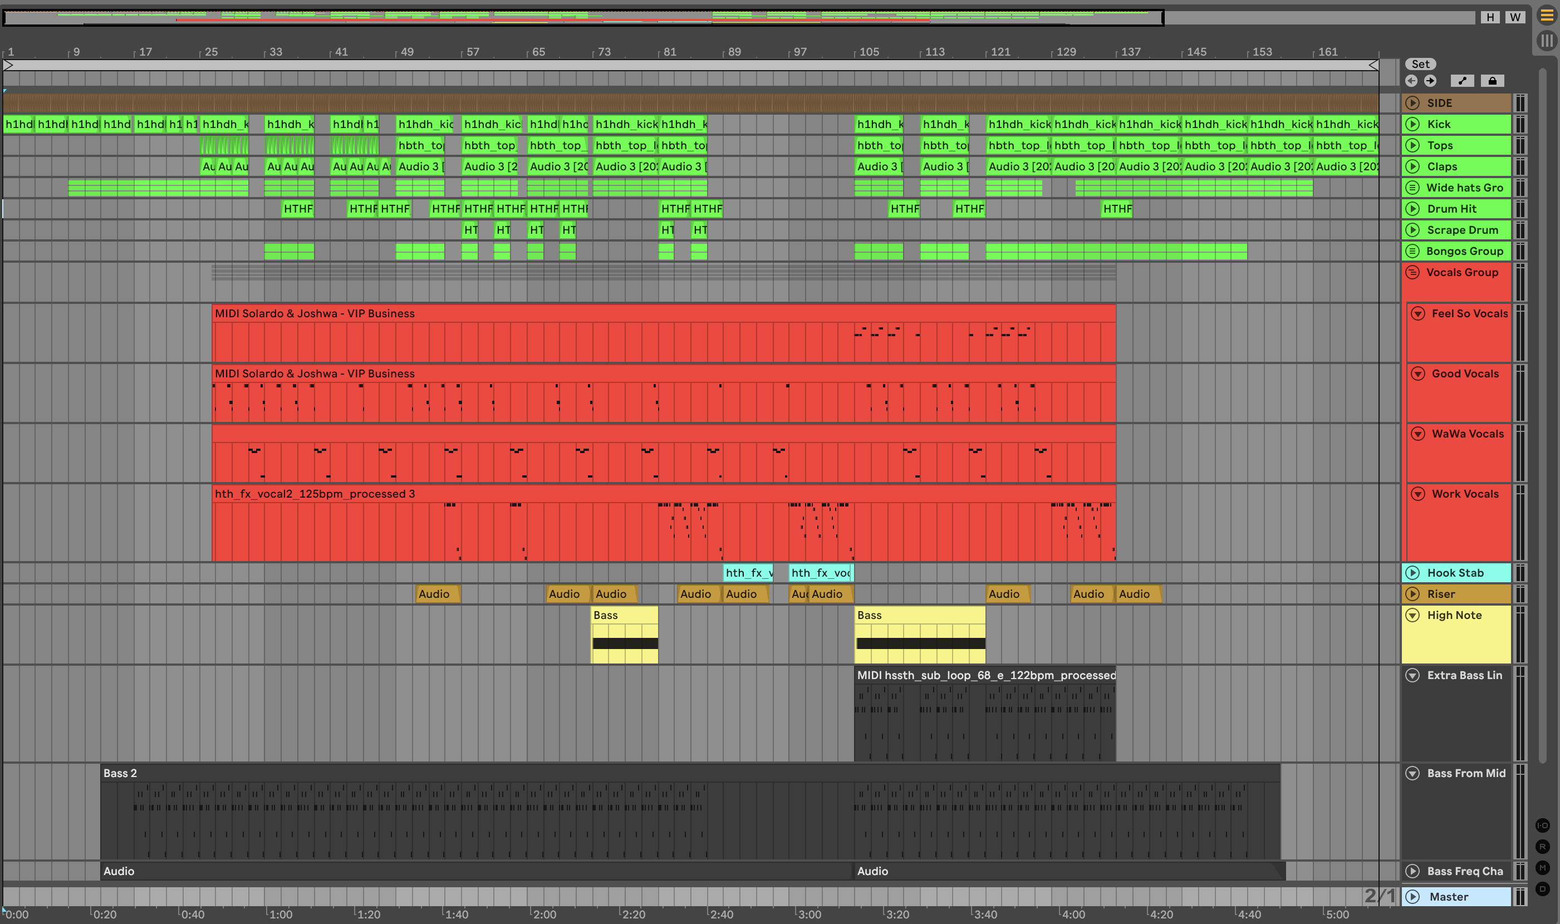1560x924 pixels.
Task: Unfold the Kick track
Action: (x=1412, y=124)
